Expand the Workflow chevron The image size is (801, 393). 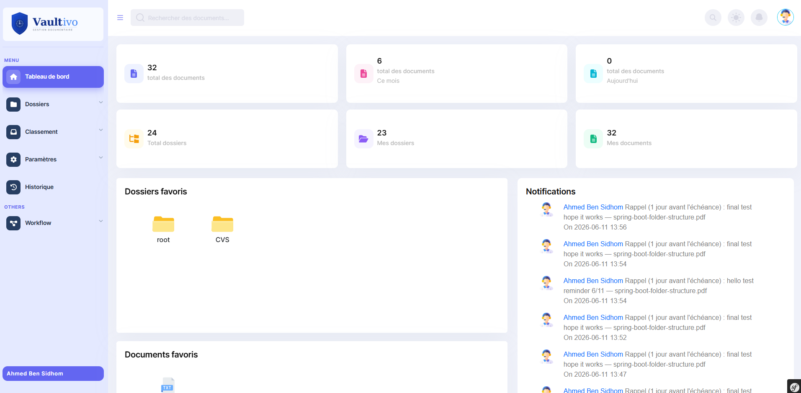[x=100, y=221]
